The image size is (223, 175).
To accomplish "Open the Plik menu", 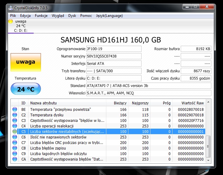I will click(x=13, y=16).
